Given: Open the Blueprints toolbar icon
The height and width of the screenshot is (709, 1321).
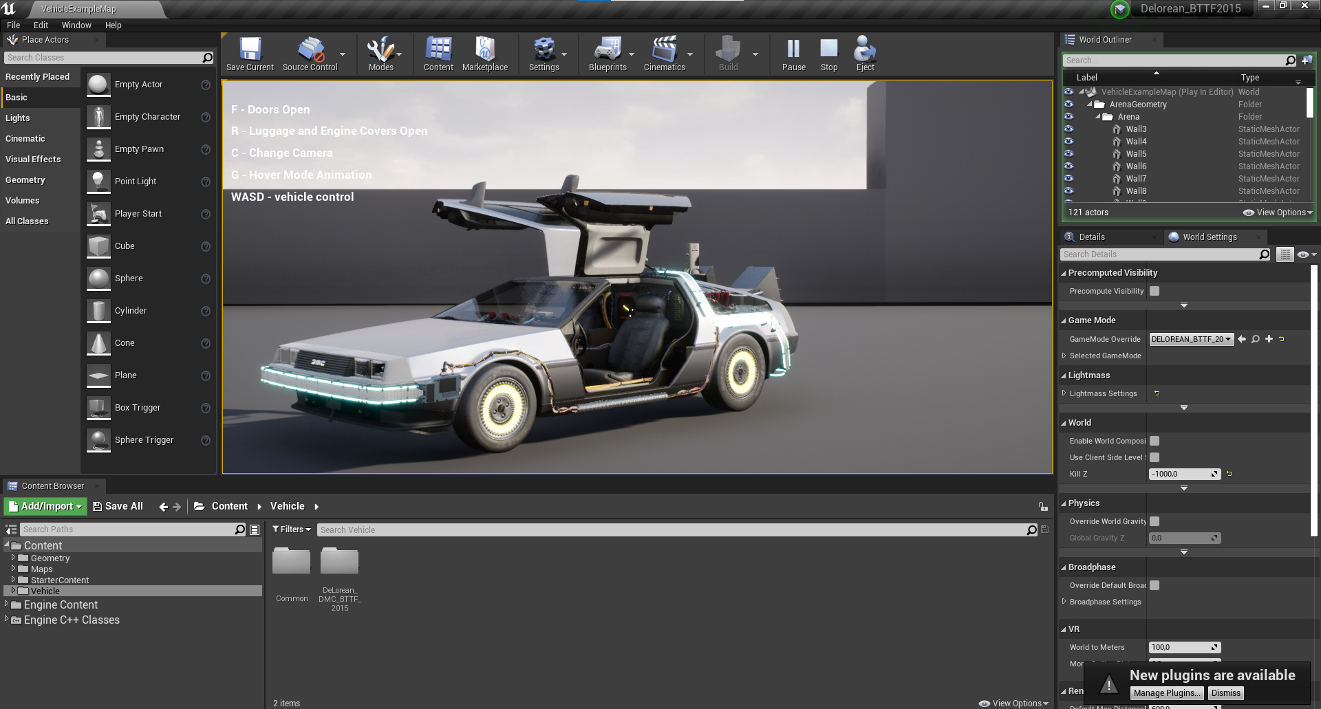Looking at the screenshot, I should 608,54.
